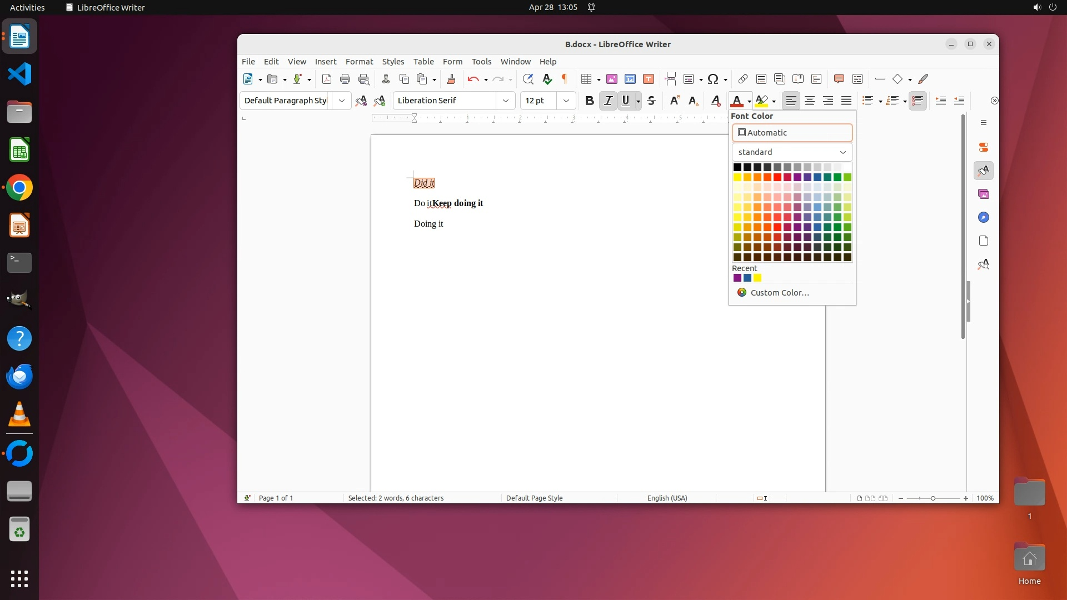Toggle Italic formatting off
This screenshot has width=1067, height=600.
[x=608, y=101]
